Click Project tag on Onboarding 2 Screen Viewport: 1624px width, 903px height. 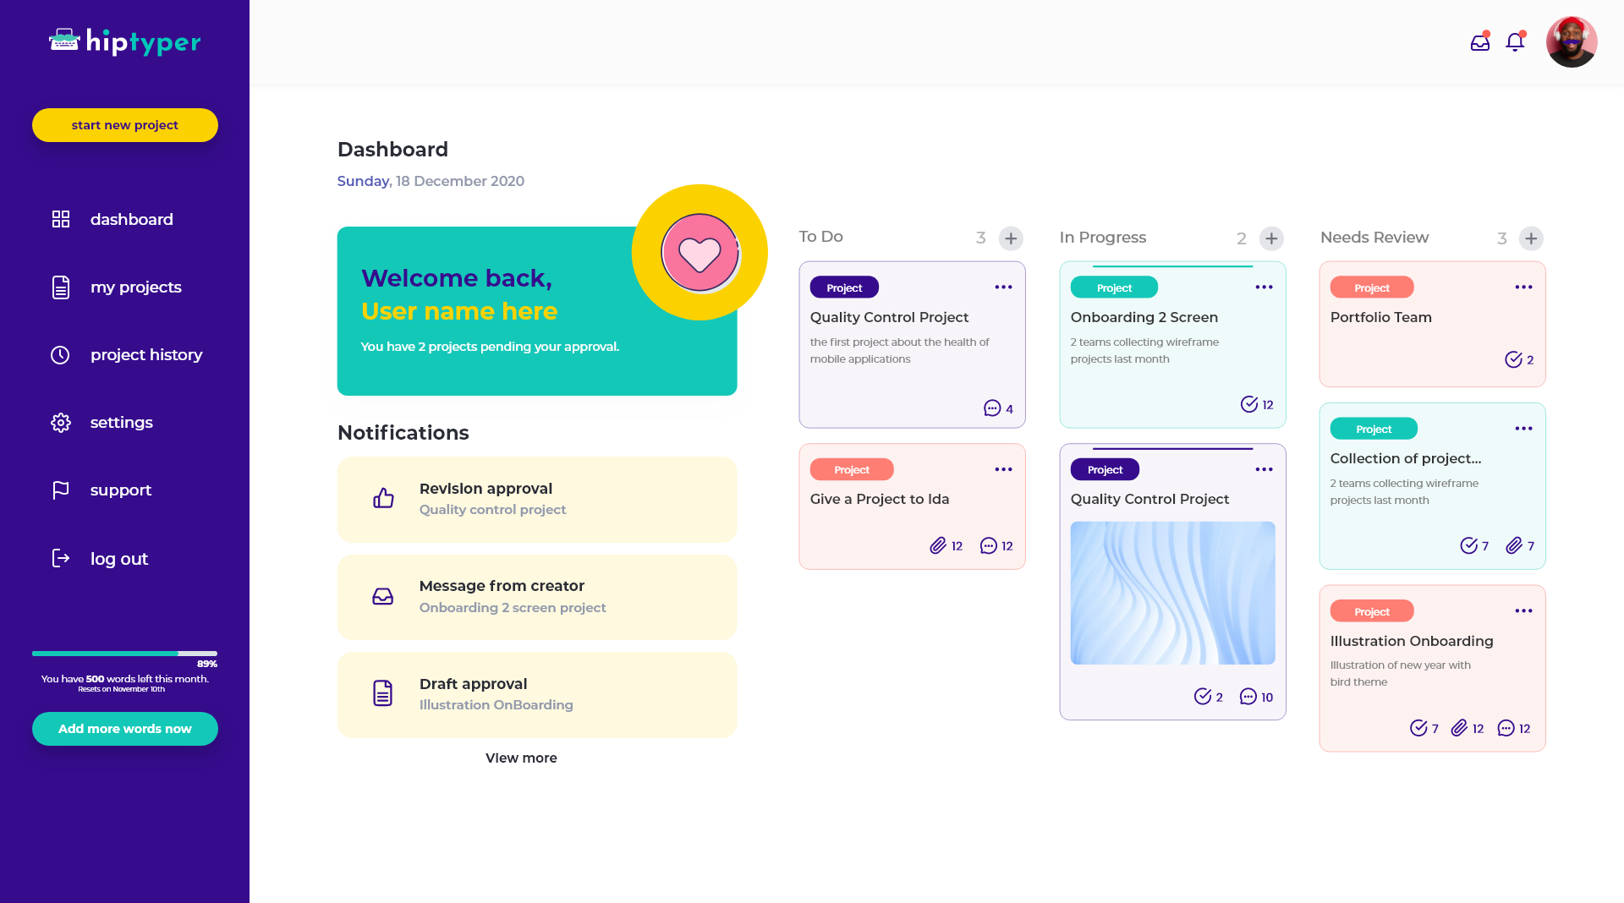pos(1114,287)
